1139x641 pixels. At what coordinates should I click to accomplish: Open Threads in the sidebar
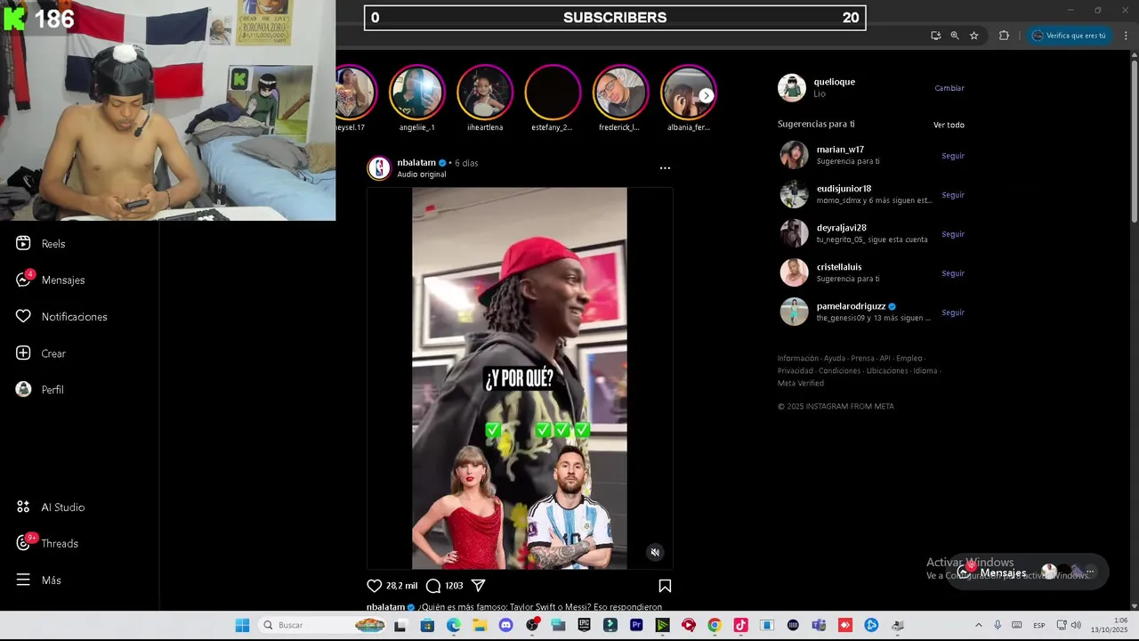[x=48, y=543]
